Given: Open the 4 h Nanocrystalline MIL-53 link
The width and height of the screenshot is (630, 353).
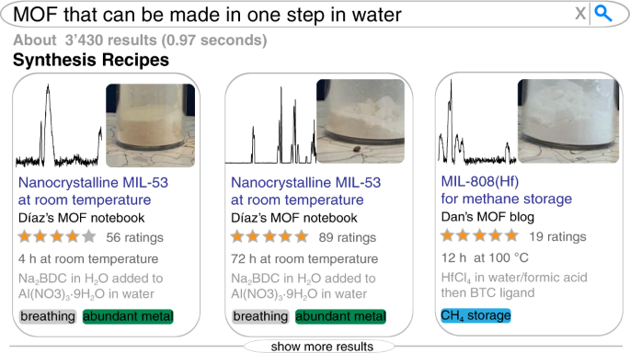Looking at the screenshot, I should pyautogui.click(x=93, y=191).
